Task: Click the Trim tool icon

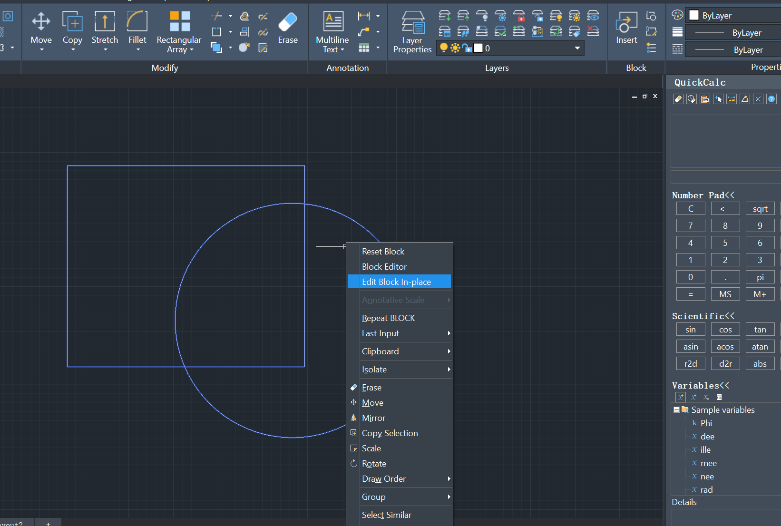Action: point(216,16)
